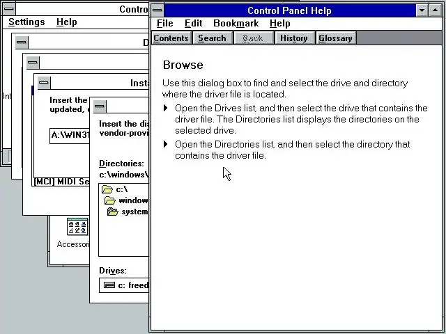Open the Control Panel Help system menu box
446x334 pixels.
[157, 10]
